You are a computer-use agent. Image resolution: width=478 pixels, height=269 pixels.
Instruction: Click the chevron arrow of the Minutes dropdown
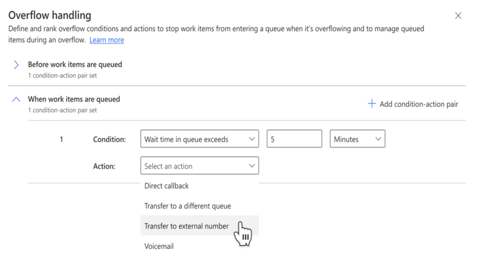point(378,139)
